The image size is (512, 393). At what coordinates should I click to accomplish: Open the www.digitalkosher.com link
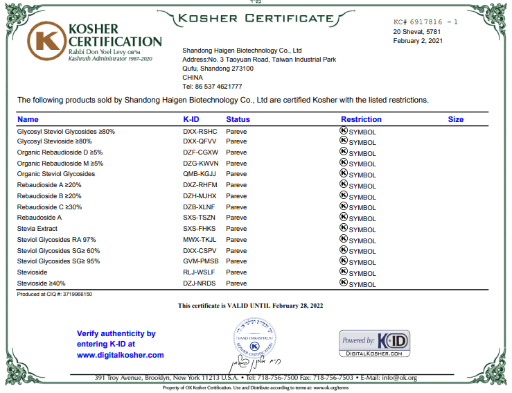(x=120, y=355)
